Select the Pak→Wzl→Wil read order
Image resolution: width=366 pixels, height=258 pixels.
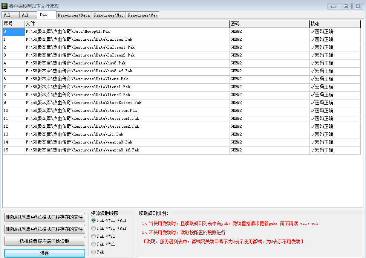click(93, 220)
